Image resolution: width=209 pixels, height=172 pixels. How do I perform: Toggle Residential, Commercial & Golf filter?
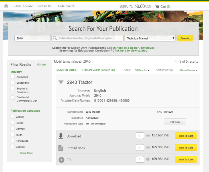click(13, 97)
